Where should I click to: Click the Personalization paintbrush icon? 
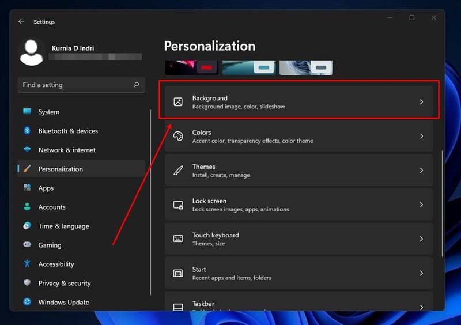[x=27, y=168]
